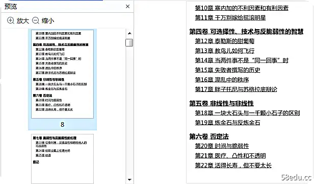Open heading 第五卷 非线性与非线性
Viewport: 315px width, 184px height.
[x=221, y=103]
